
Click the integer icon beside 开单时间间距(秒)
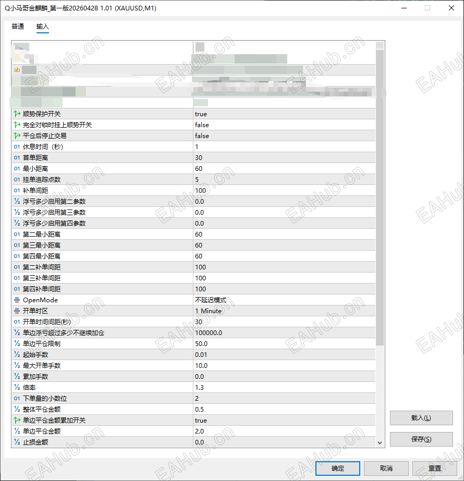pyautogui.click(x=17, y=322)
